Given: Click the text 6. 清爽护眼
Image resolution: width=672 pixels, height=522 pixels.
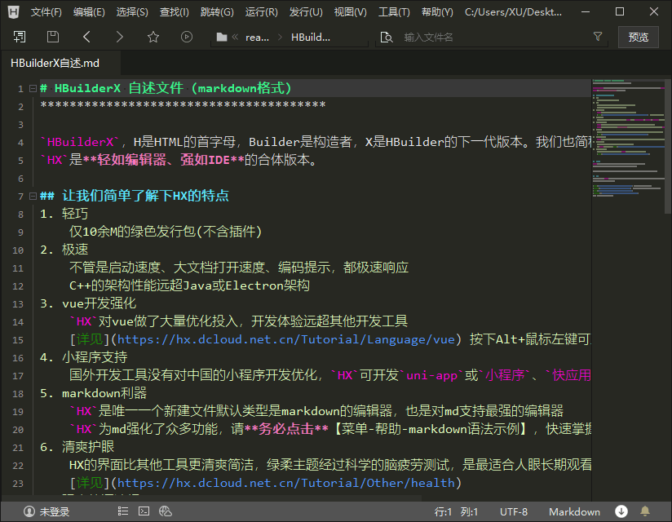Looking at the screenshot, I should (77, 447).
